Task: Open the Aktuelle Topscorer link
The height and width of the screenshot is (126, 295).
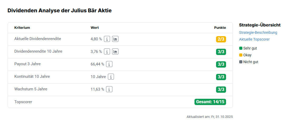Action: coord(254,39)
